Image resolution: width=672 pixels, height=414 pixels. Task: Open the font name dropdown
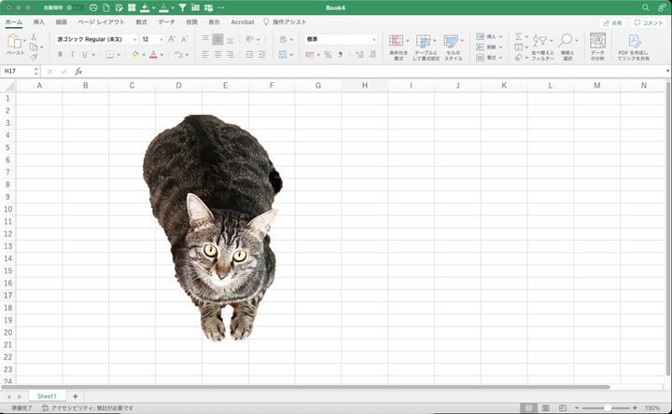[134, 40]
